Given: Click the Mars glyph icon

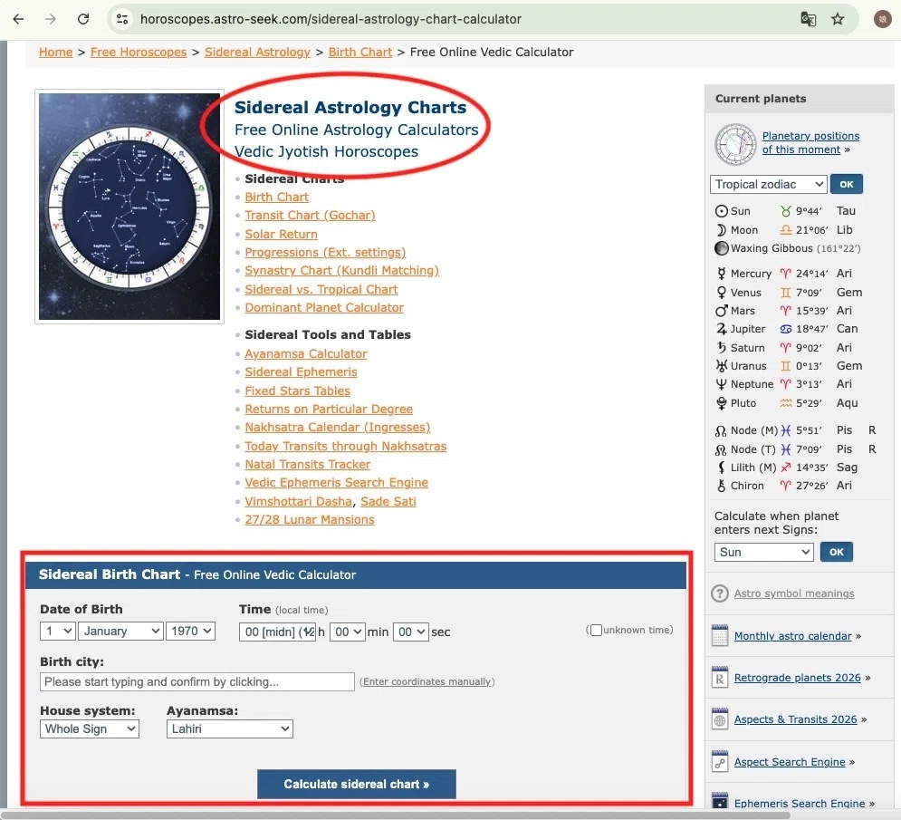Looking at the screenshot, I should pyautogui.click(x=721, y=311).
